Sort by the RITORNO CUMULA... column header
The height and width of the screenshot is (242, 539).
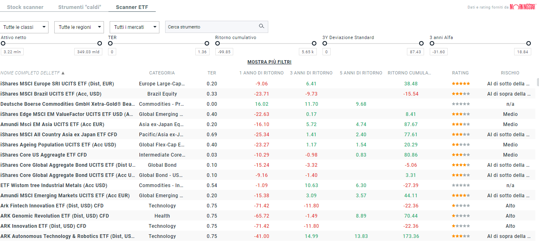click(x=409, y=72)
